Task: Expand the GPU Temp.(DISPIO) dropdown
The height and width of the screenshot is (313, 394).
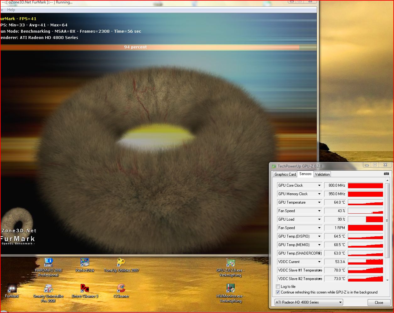Action: 319,236
